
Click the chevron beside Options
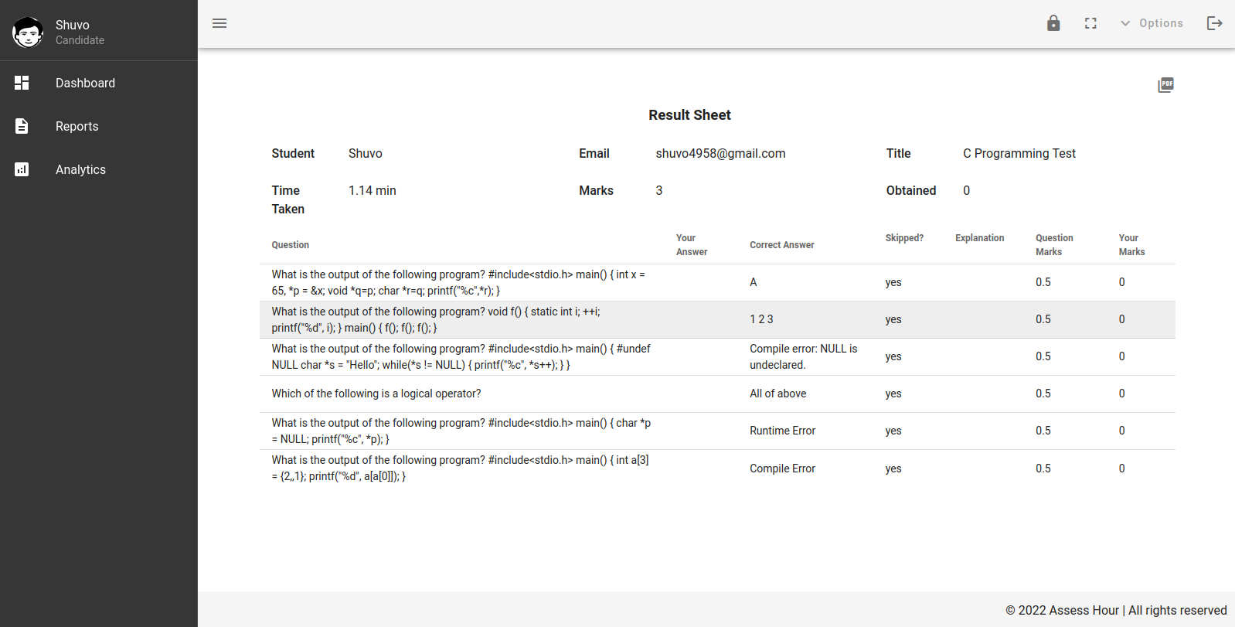point(1125,23)
